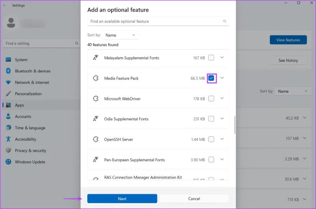The height and width of the screenshot is (209, 316).
Task: Go back with the Settings back arrow
Action: pos(5,6)
